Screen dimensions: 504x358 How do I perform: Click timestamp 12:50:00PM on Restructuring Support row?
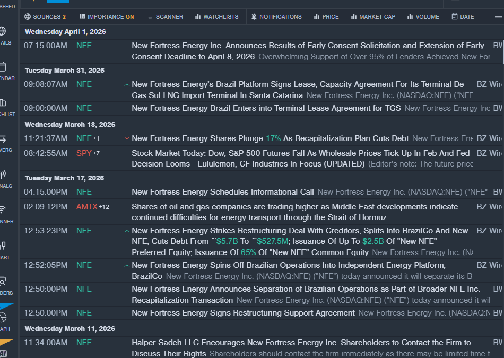[46, 313]
